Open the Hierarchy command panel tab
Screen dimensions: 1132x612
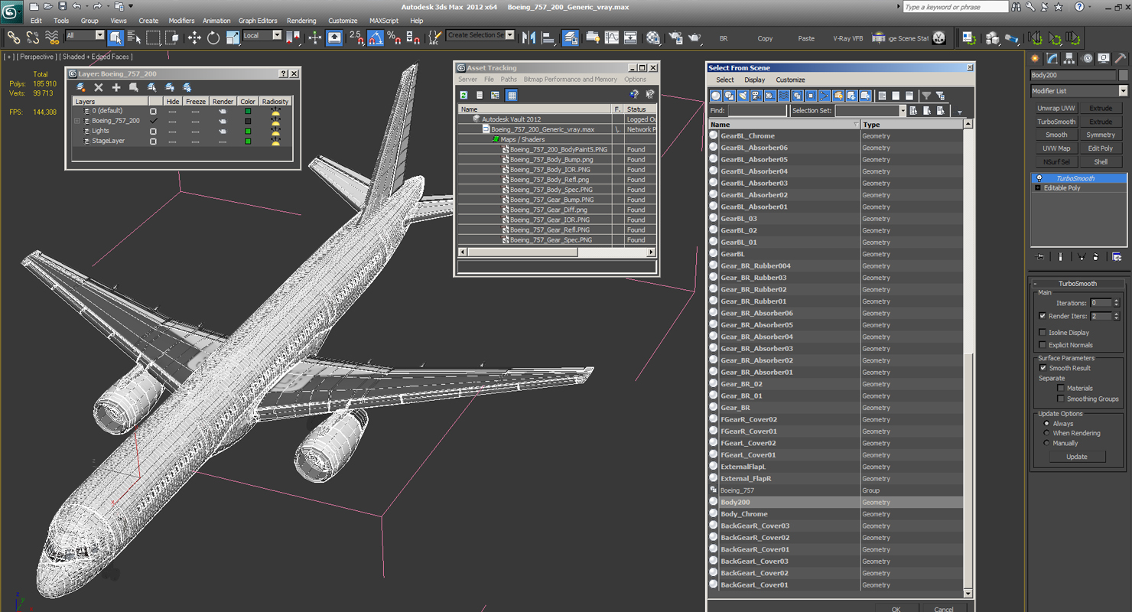1069,58
